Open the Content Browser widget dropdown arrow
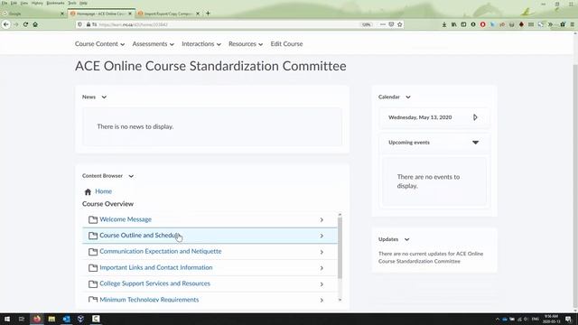The image size is (578, 325). coord(131,176)
